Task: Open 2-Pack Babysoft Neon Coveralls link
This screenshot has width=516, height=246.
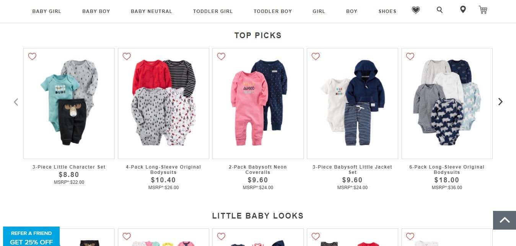Action: (x=258, y=170)
